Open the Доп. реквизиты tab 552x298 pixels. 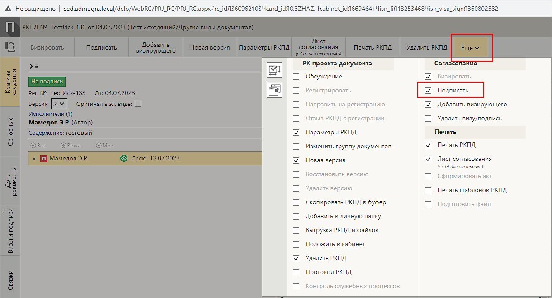tap(10, 181)
